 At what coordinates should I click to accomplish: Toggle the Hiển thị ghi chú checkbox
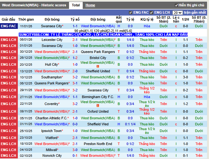coord(176,5)
